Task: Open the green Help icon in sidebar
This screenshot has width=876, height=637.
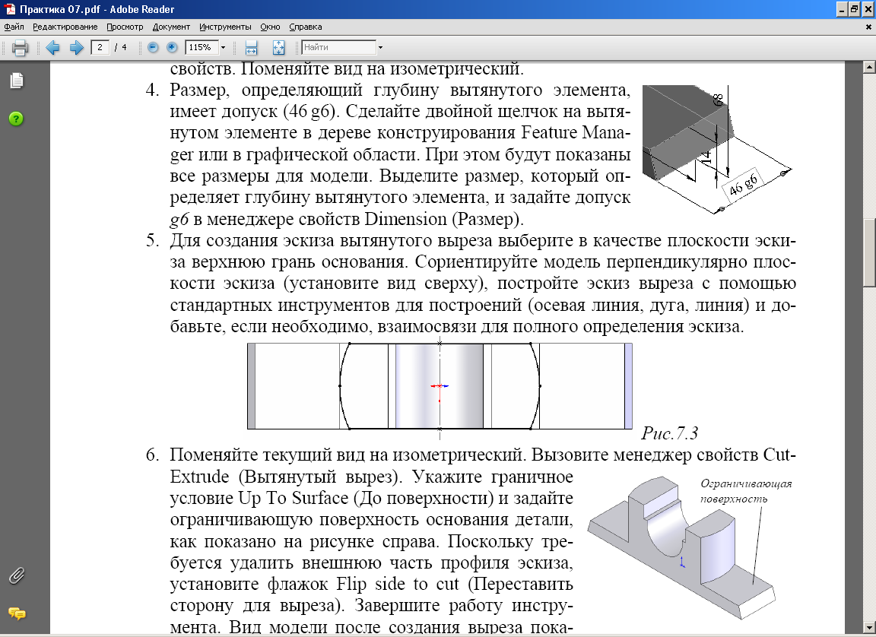Action: click(16, 119)
